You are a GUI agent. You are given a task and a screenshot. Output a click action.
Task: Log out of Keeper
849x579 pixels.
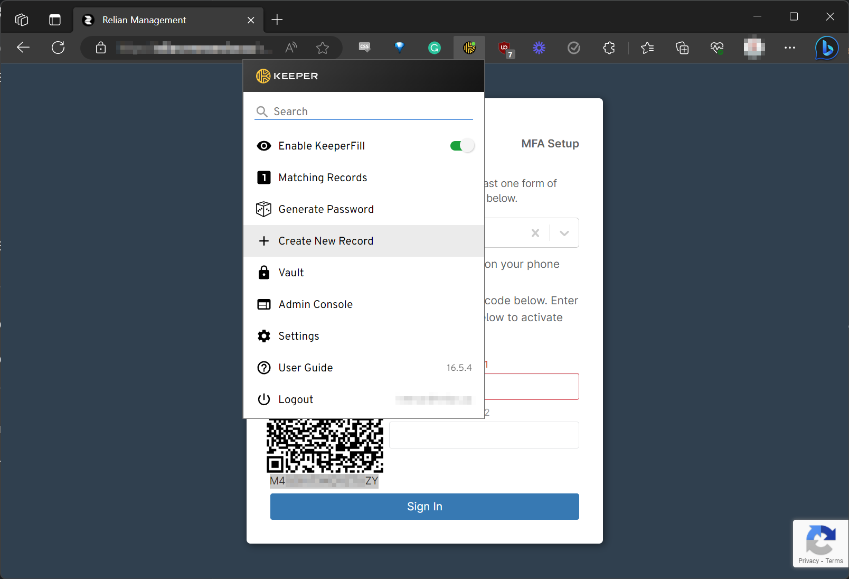tap(364, 399)
